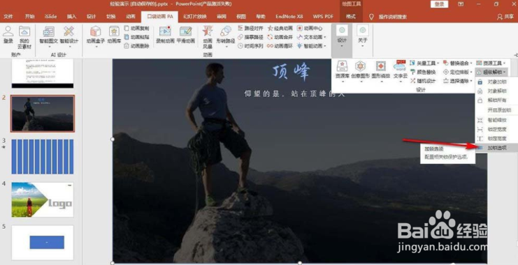Click the ribbon display options button

point(461,4)
